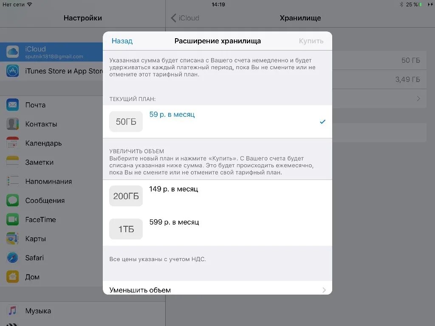Image resolution: width=435 pixels, height=326 pixels.
Task: Tap the 1ТБ plan badge
Action: [126, 229]
